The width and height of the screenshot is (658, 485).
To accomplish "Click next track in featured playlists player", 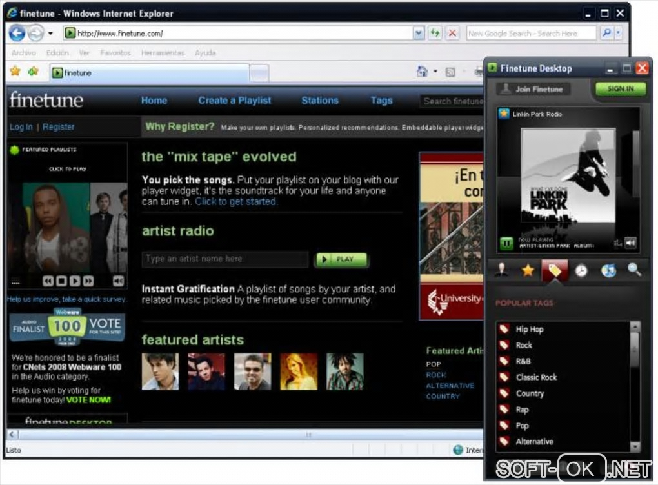I will pos(88,281).
